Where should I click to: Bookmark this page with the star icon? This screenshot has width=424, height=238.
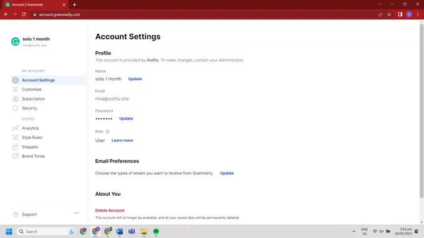(389, 14)
